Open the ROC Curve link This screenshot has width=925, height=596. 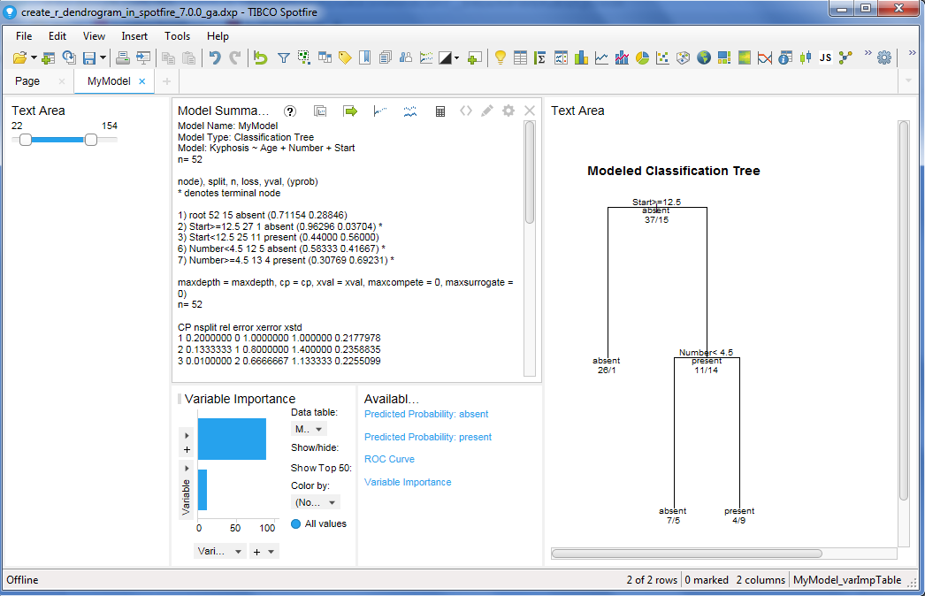(x=389, y=459)
